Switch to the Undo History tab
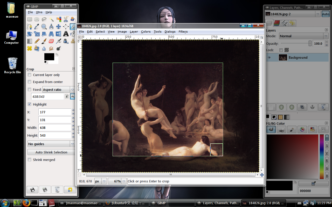This screenshot has height=207, width=332. click(x=292, y=23)
